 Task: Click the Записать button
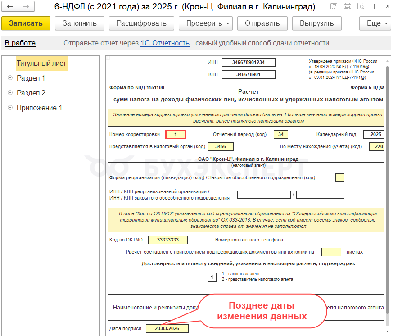26,23
